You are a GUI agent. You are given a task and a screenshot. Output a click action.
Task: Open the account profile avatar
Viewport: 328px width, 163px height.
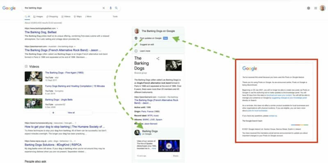click(x=323, y=8)
